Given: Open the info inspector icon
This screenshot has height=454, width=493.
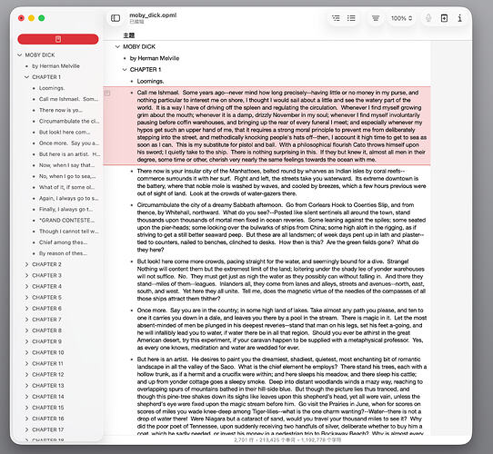Looking at the screenshot, I should (459, 18).
